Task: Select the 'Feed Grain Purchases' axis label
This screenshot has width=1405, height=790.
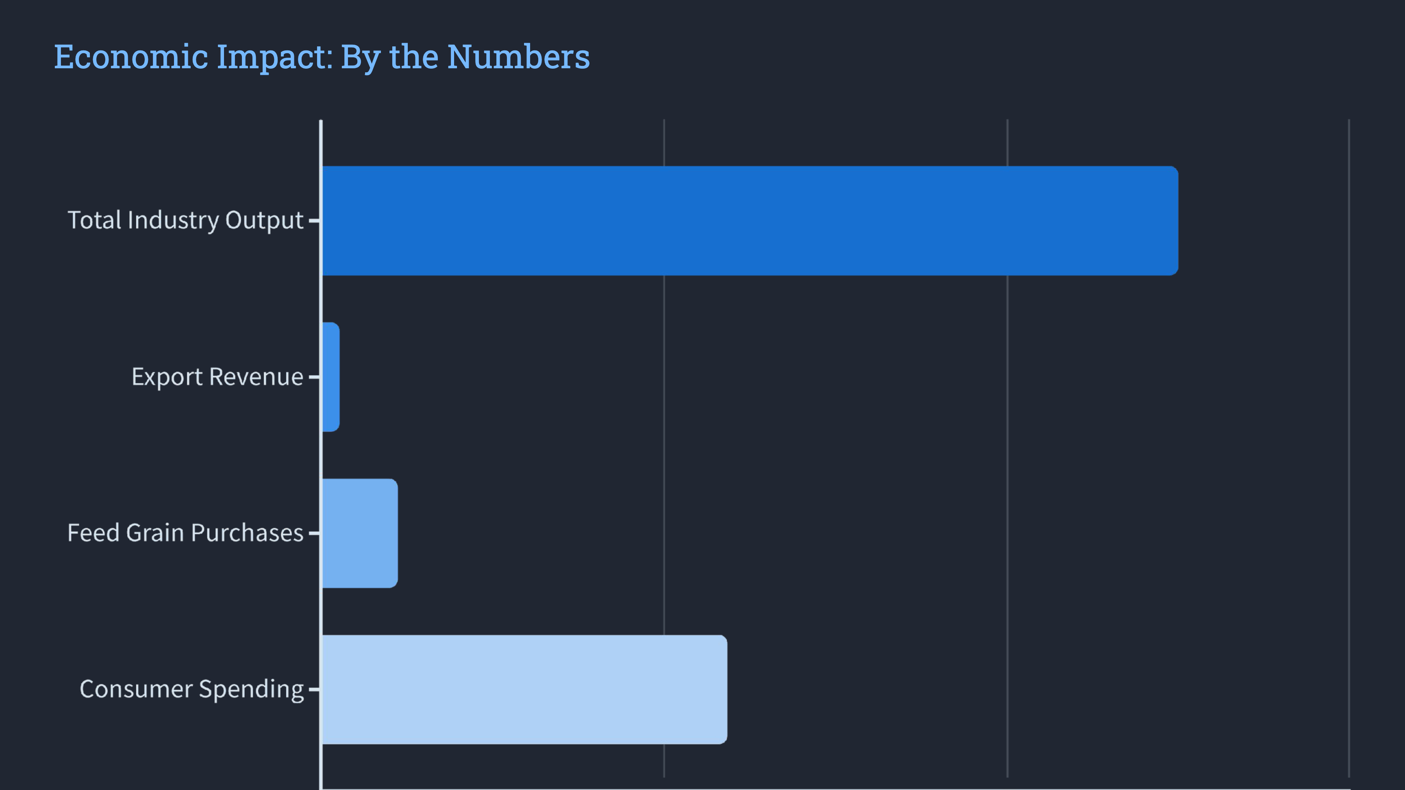Action: 185,533
